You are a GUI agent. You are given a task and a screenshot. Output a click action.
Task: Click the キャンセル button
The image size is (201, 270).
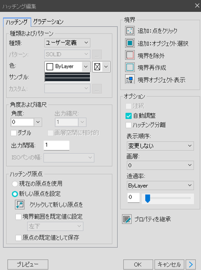(x=169, y=264)
